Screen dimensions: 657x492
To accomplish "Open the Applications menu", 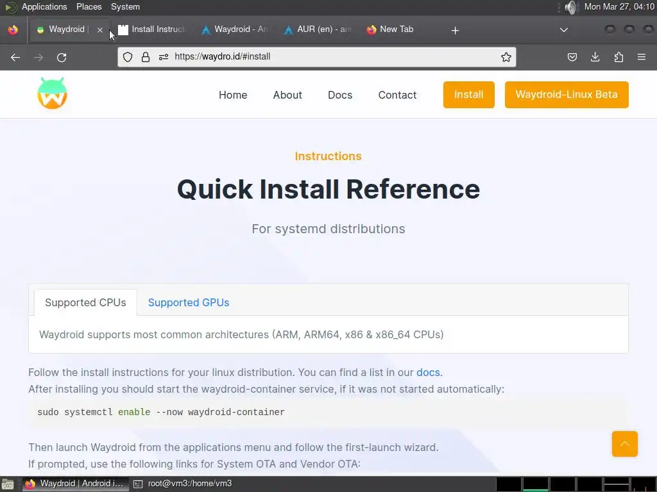I will tap(44, 6).
